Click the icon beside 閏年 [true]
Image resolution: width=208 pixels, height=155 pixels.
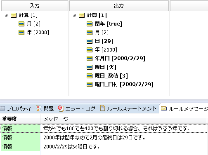[x=90, y=24]
